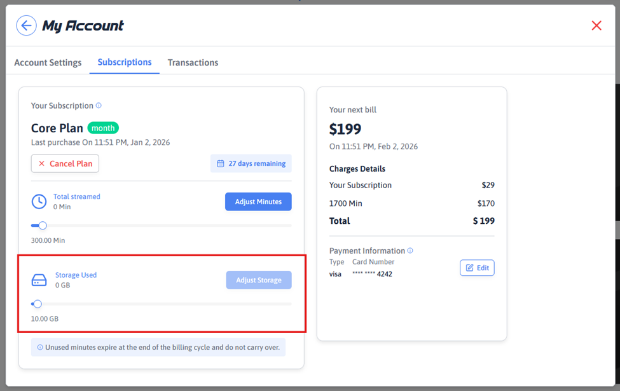Close the My Account dialog with red X
Screen dimensions: 620x391
[596, 25]
